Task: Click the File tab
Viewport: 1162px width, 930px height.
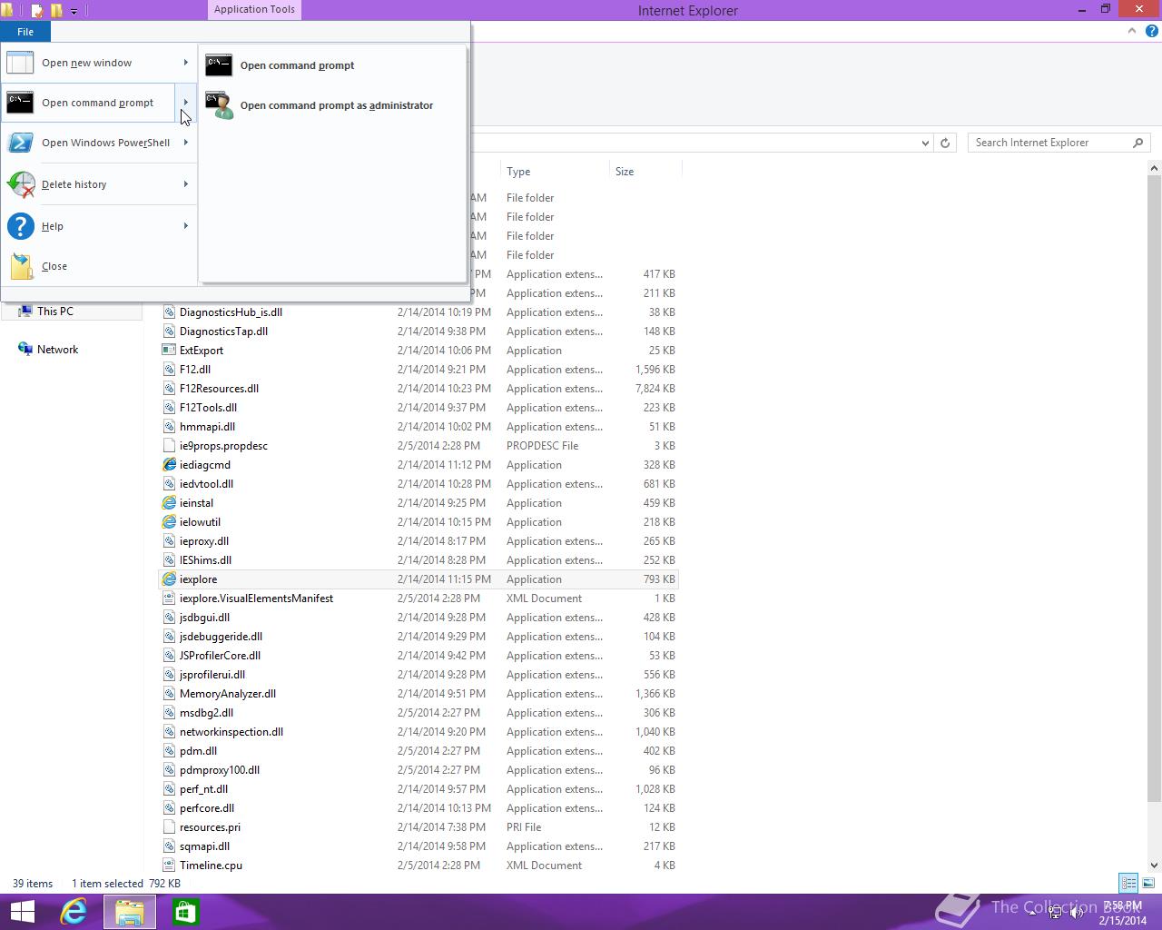Action: point(25,32)
